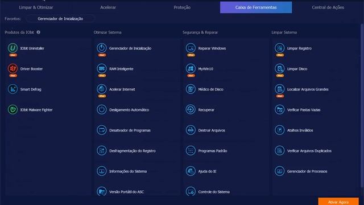This screenshot has width=364, height=205.
Task: Open the Acelerar tab
Action: coord(108,7)
